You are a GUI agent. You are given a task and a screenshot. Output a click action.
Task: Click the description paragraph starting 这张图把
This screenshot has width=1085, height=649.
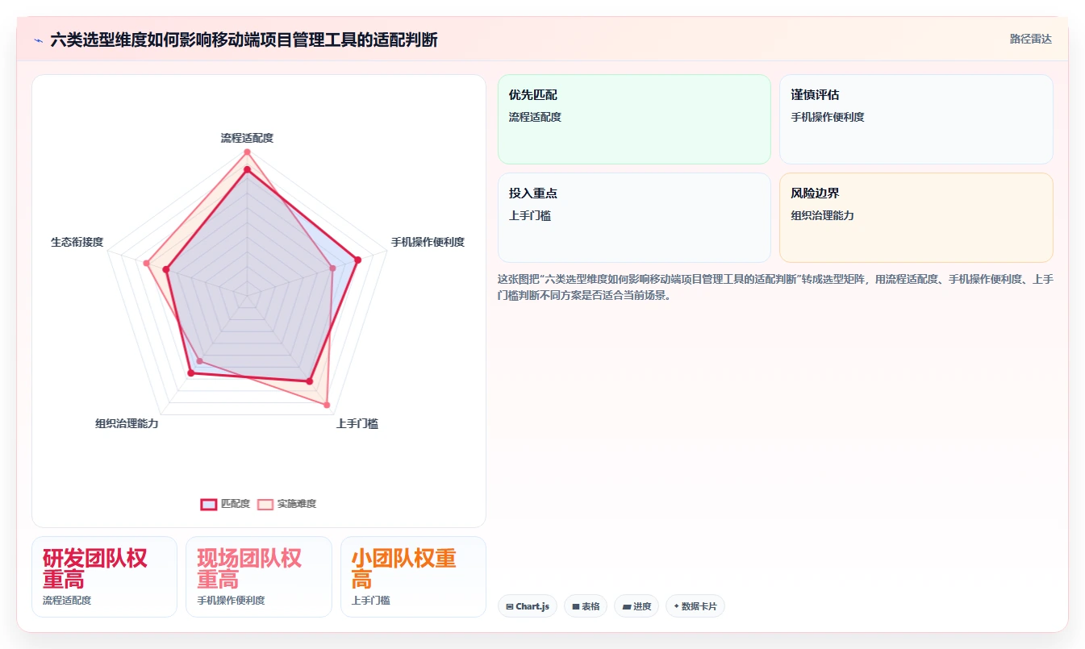[775, 287]
